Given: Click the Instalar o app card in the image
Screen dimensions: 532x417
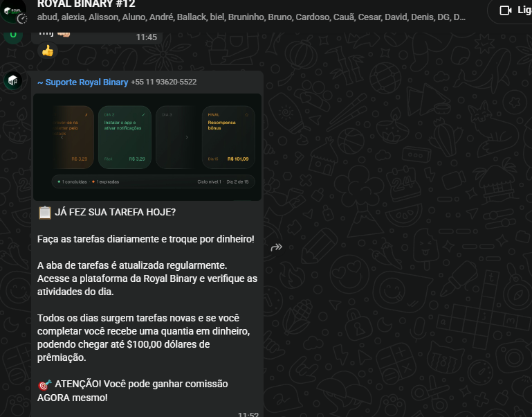Looking at the screenshot, I should point(125,137).
